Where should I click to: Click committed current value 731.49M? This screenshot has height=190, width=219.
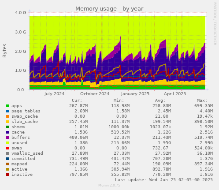[x=78, y=159]
